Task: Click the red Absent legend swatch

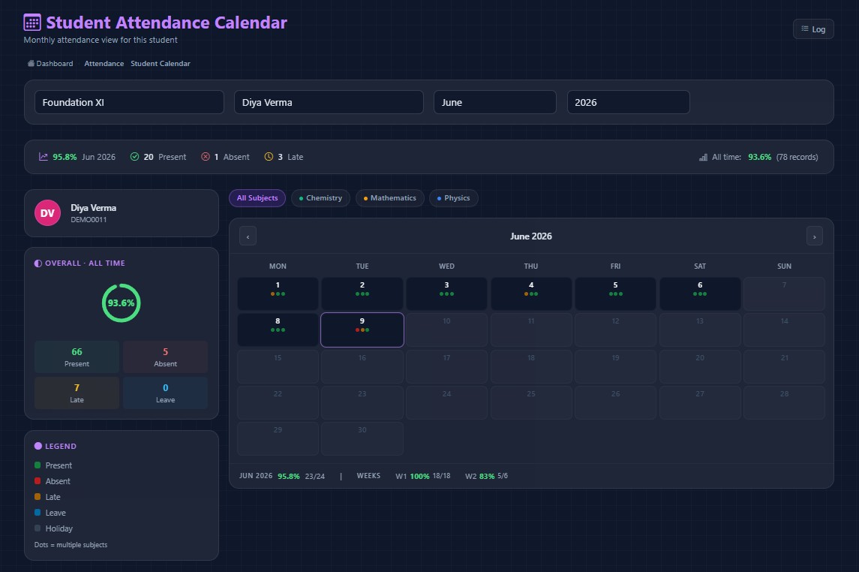Action: tap(38, 481)
